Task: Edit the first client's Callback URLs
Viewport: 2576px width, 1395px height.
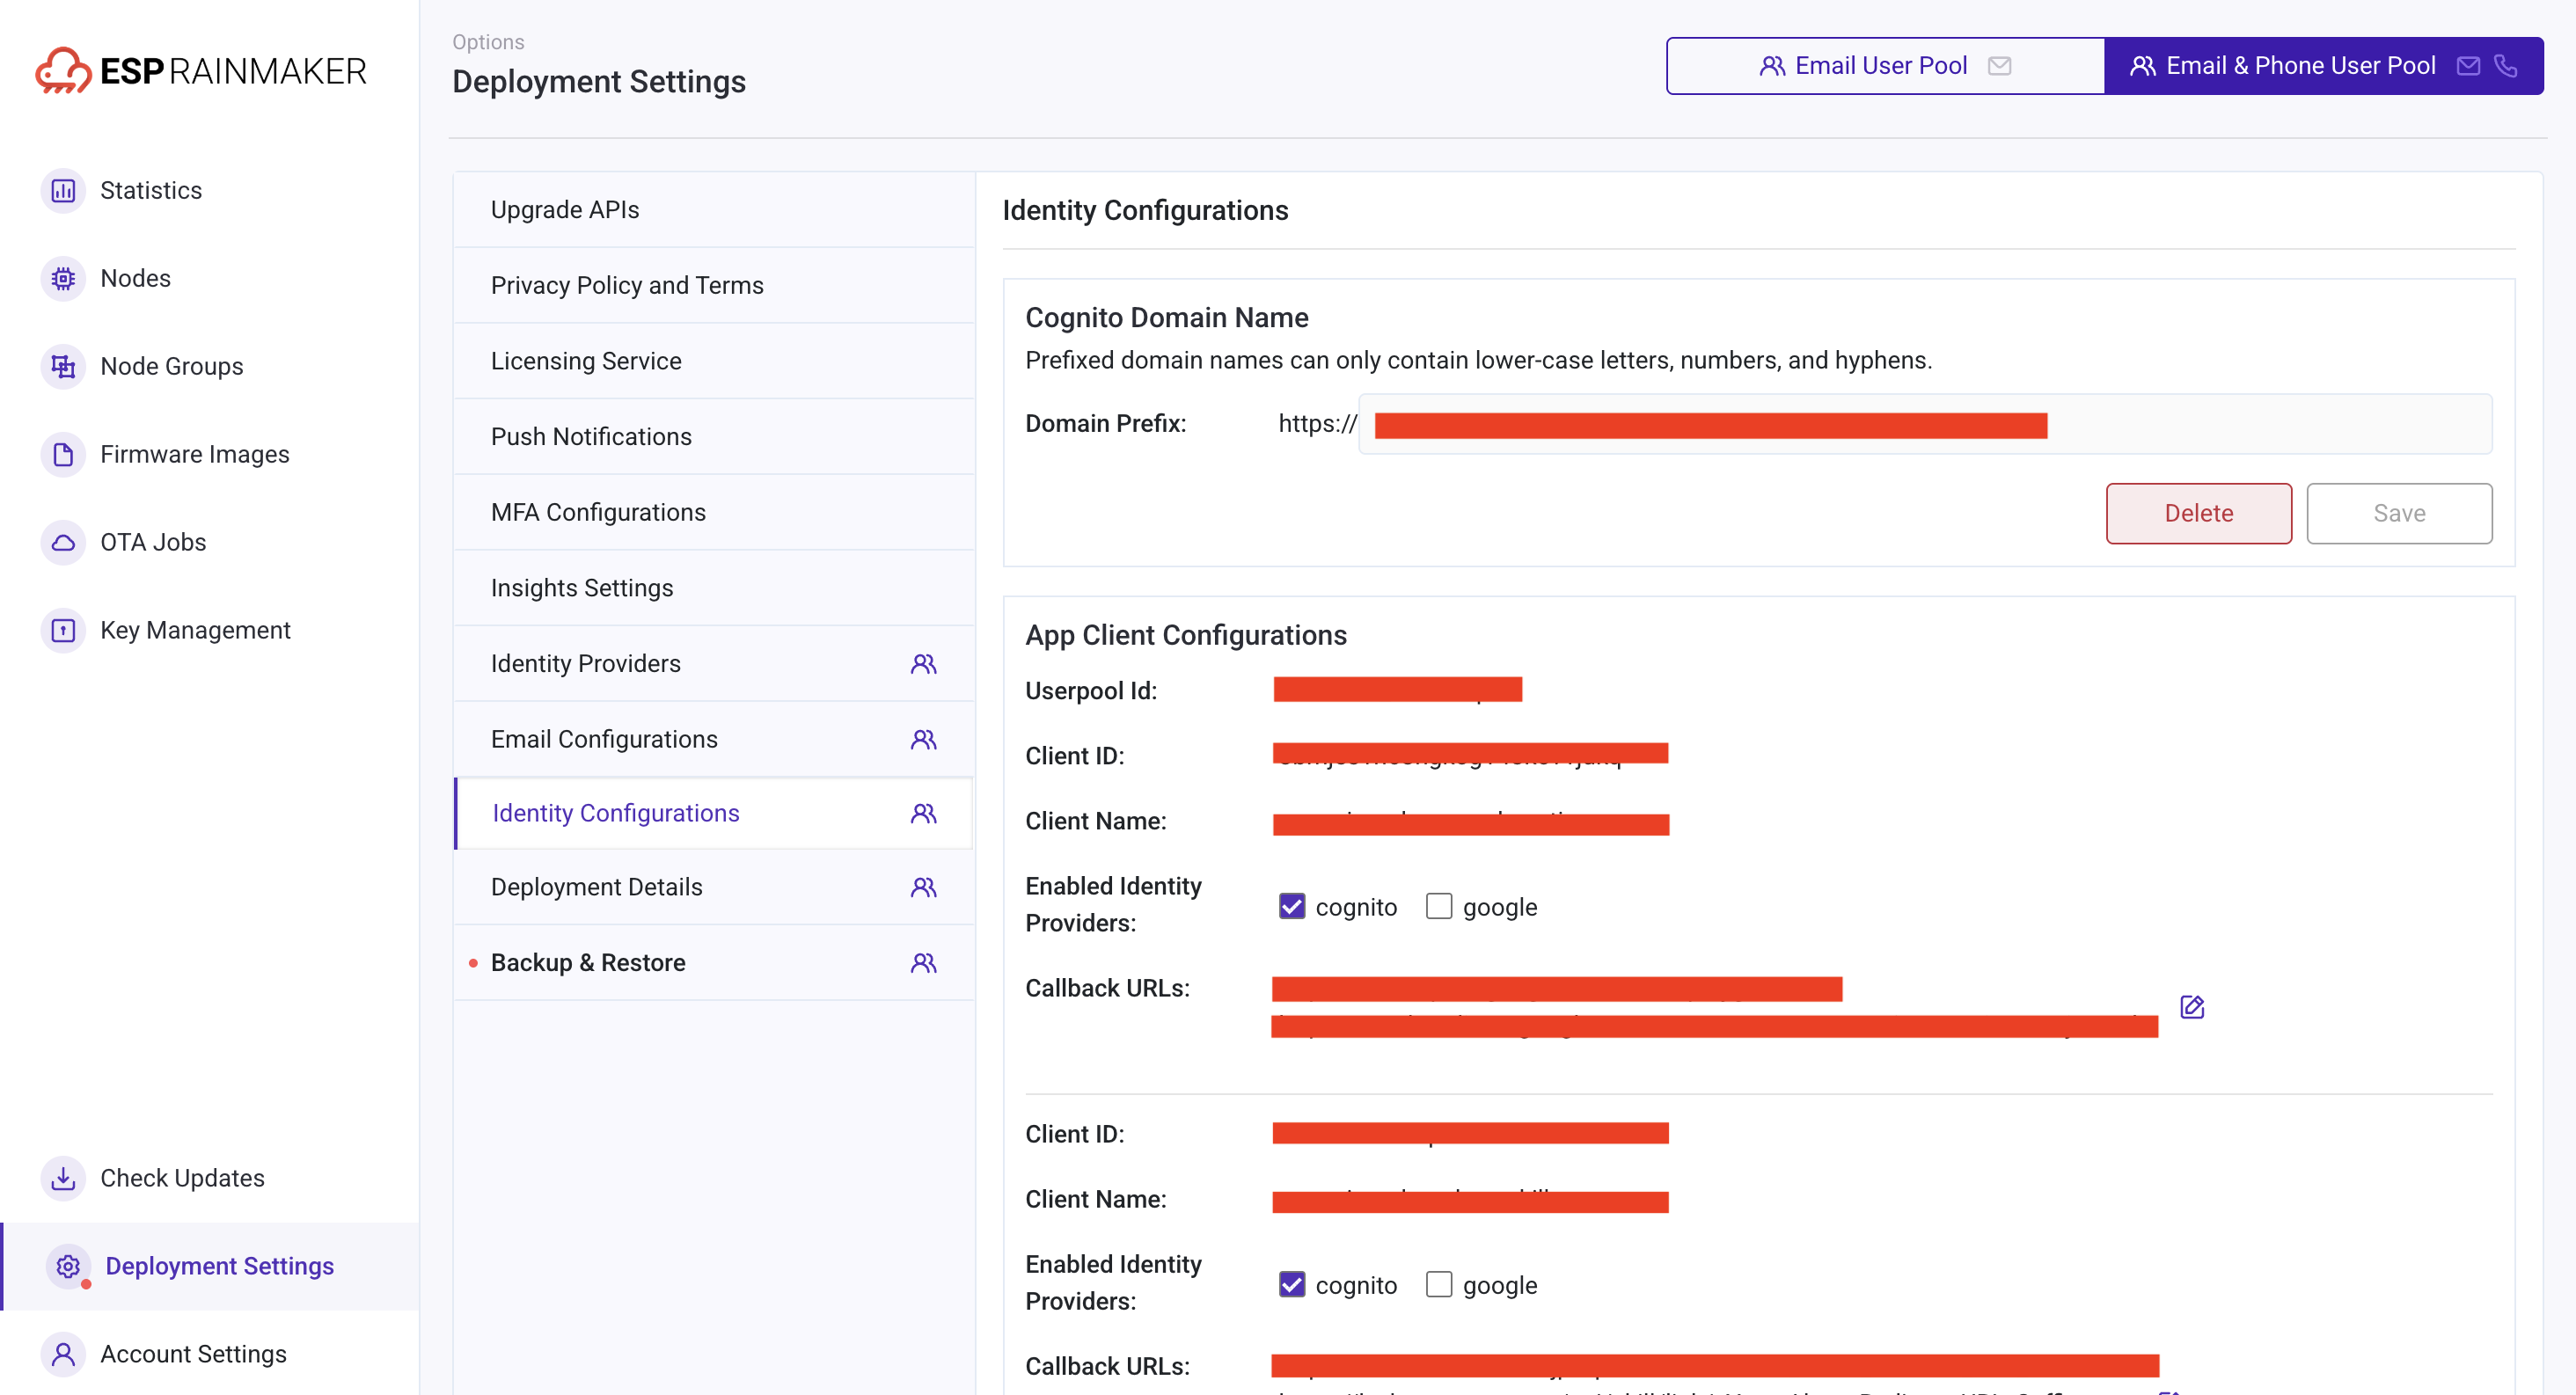Action: coord(2191,1007)
